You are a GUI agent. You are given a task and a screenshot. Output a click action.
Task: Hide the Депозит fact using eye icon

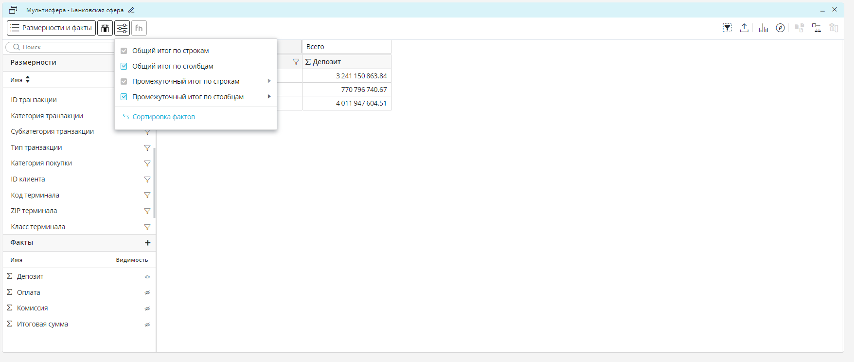pos(147,277)
